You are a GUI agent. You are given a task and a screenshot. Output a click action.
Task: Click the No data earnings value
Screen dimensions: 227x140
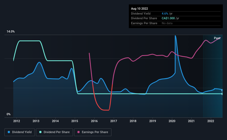pos(167,23)
